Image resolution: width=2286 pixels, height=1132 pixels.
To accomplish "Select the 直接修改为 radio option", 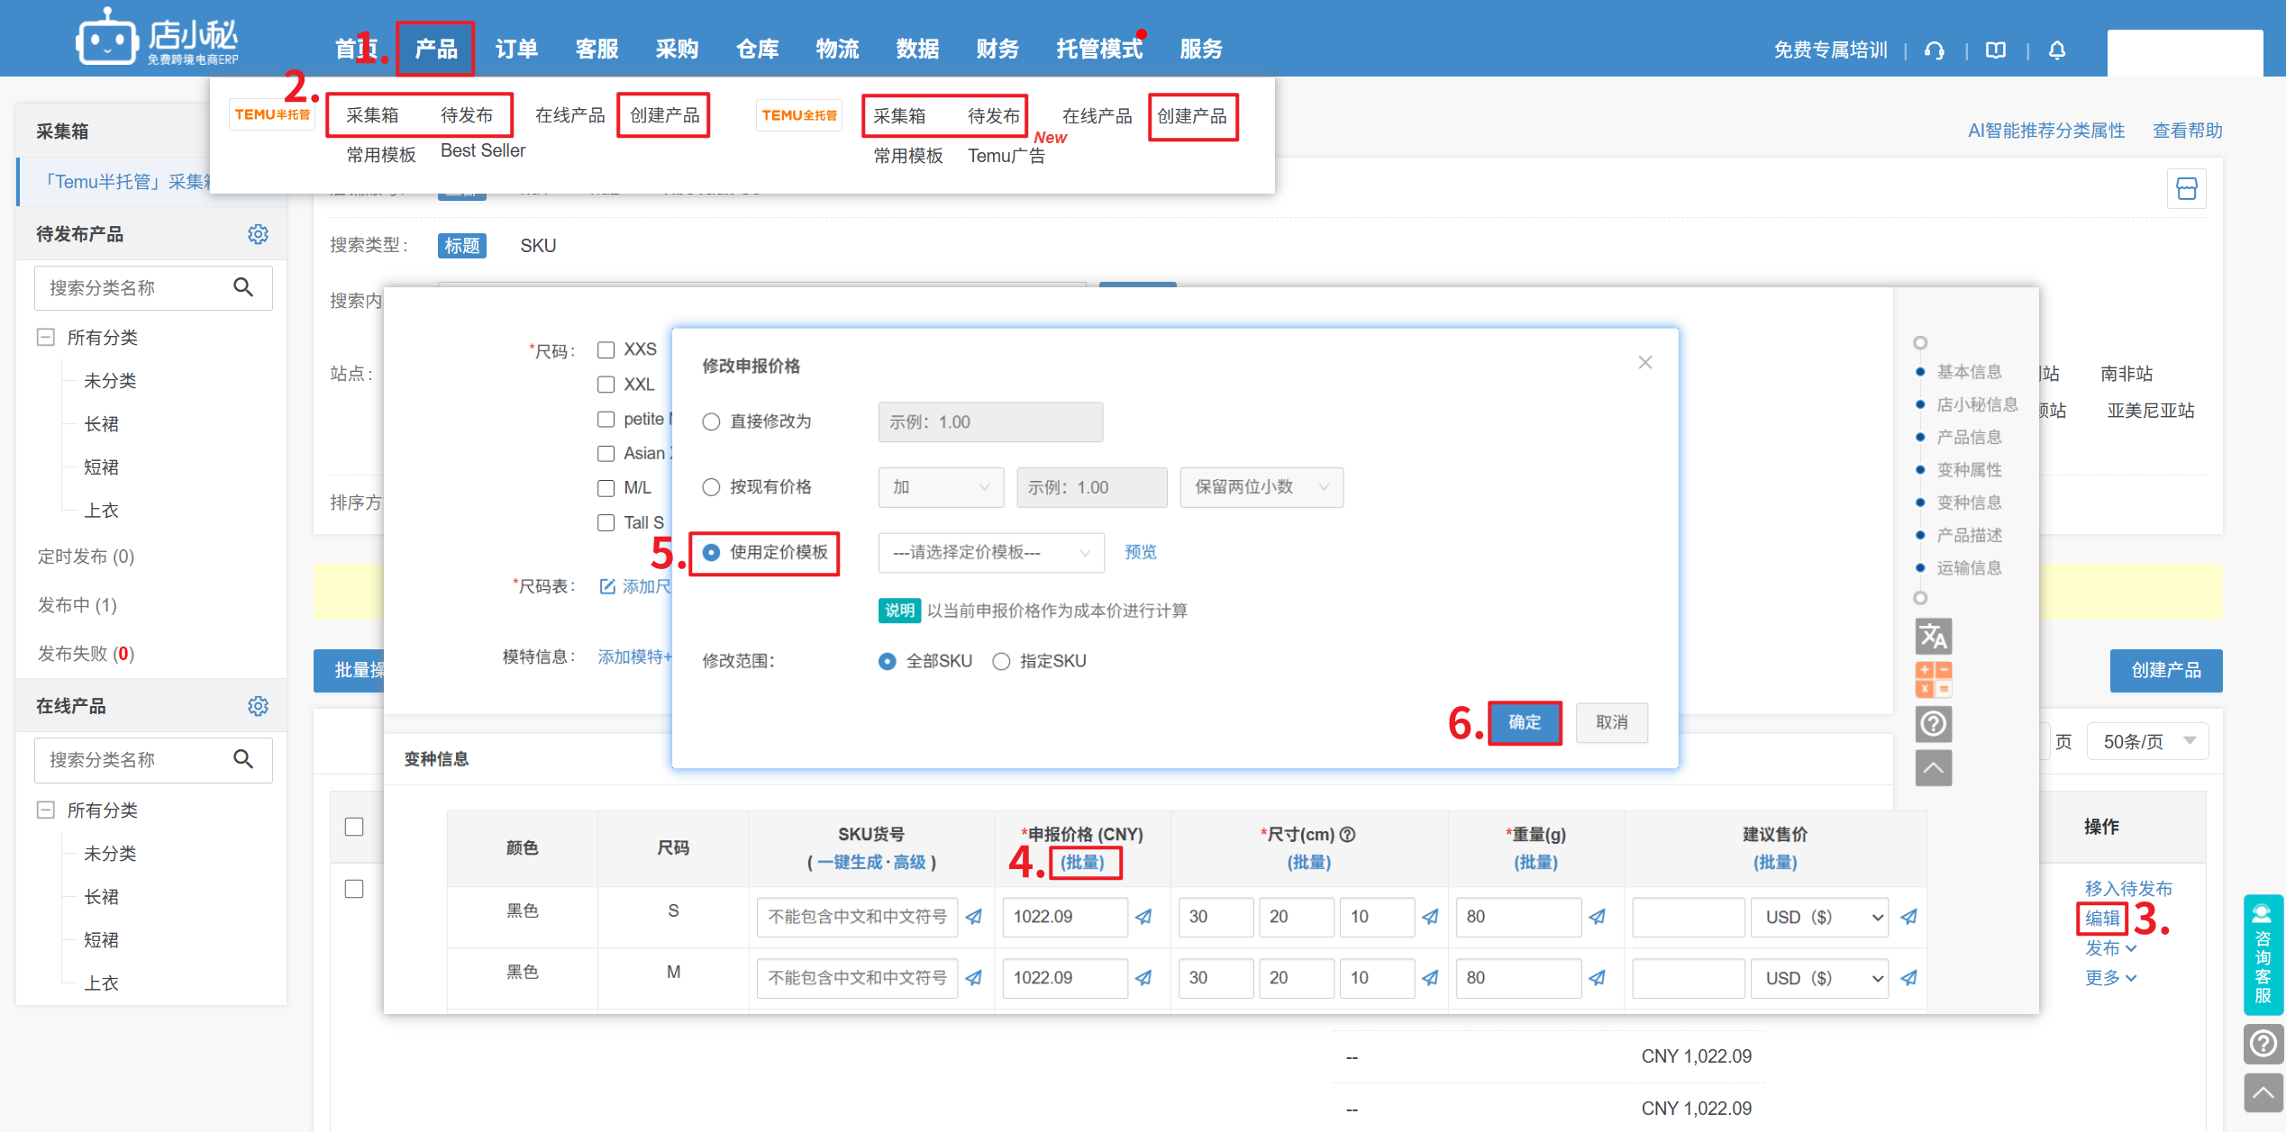I will [711, 421].
